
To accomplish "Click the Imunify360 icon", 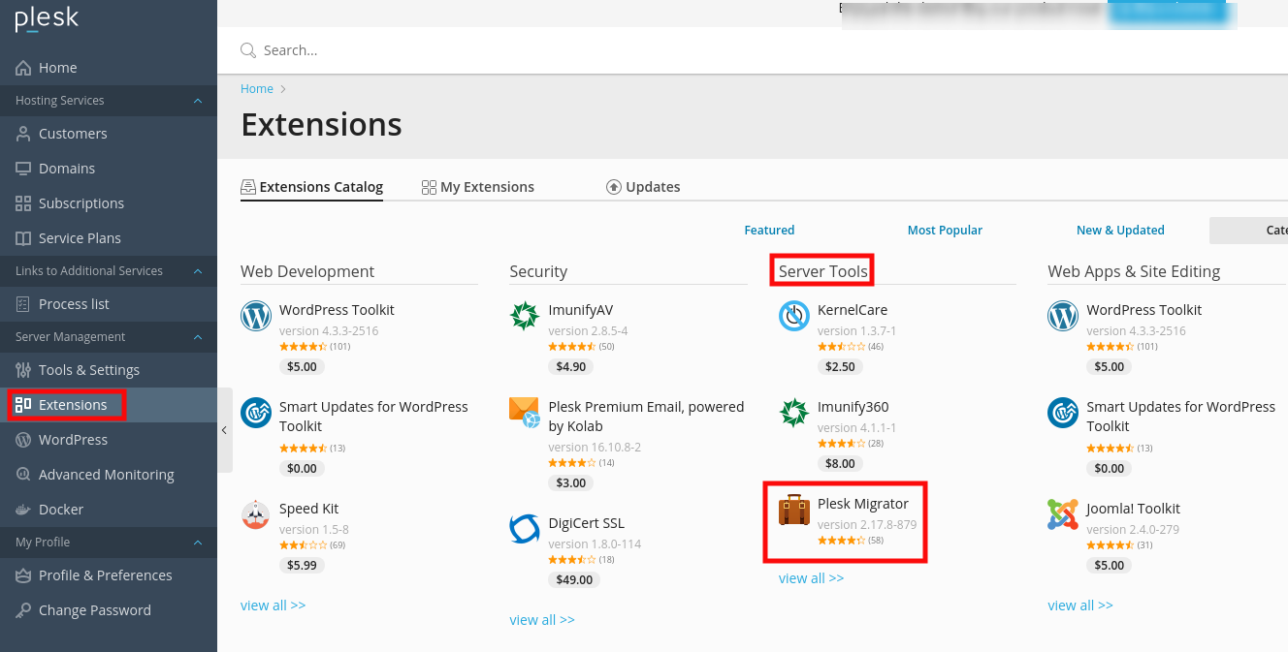I will click(794, 413).
